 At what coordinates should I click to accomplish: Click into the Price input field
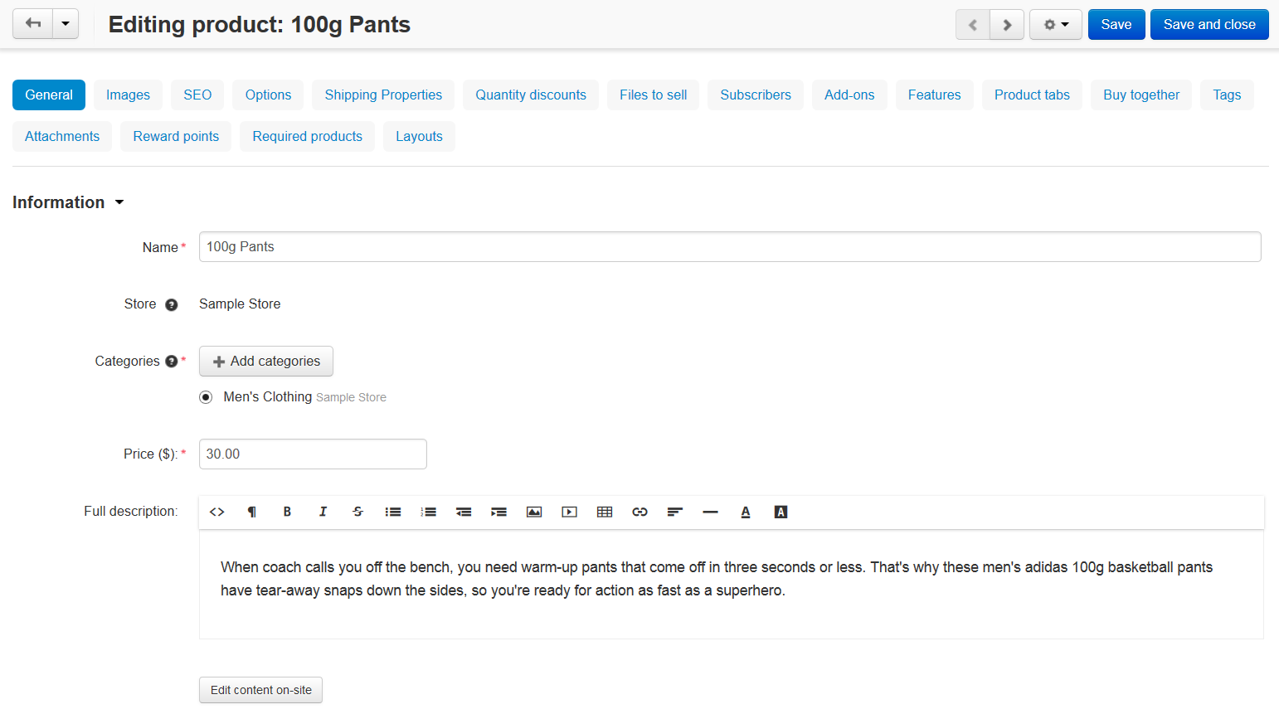[x=313, y=454]
